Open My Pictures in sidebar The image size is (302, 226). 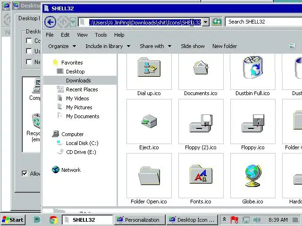coord(79,107)
